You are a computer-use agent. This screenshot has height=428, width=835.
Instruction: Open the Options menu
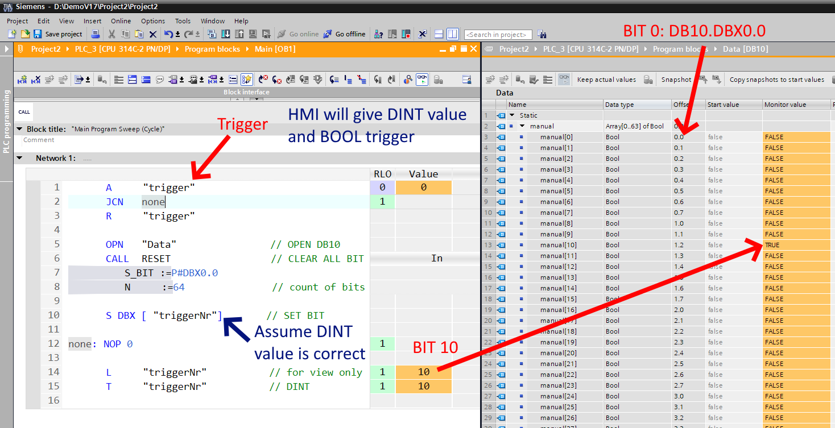click(x=153, y=21)
